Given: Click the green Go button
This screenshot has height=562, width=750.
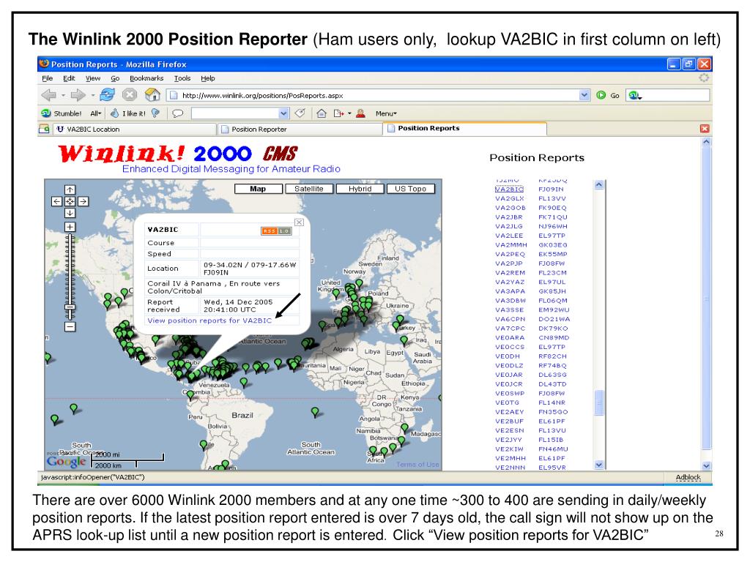Looking at the screenshot, I should tap(607, 95).
